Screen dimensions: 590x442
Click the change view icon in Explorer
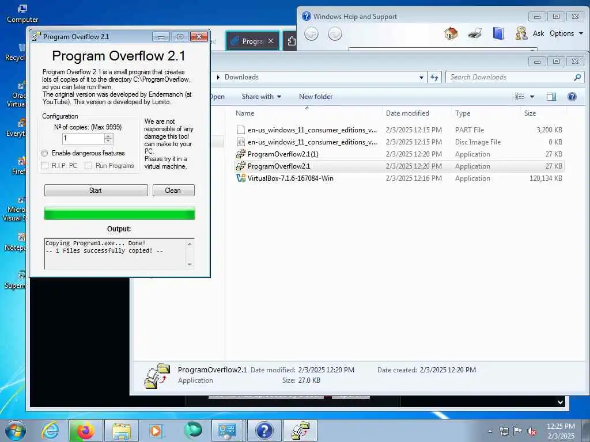point(520,97)
